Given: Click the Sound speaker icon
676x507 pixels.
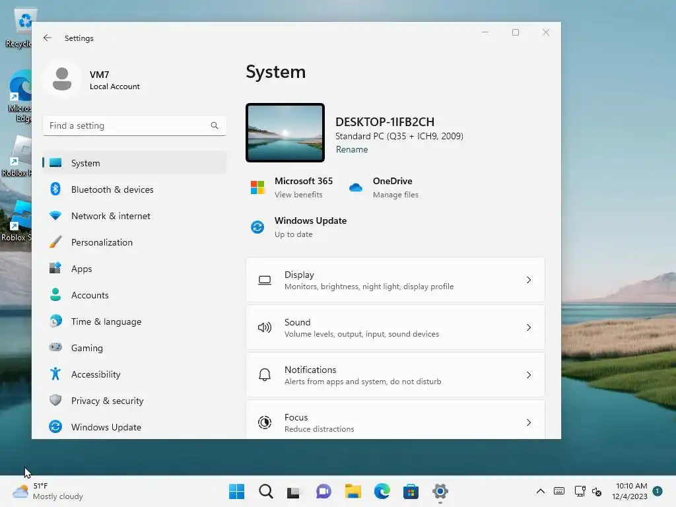Looking at the screenshot, I should (265, 327).
